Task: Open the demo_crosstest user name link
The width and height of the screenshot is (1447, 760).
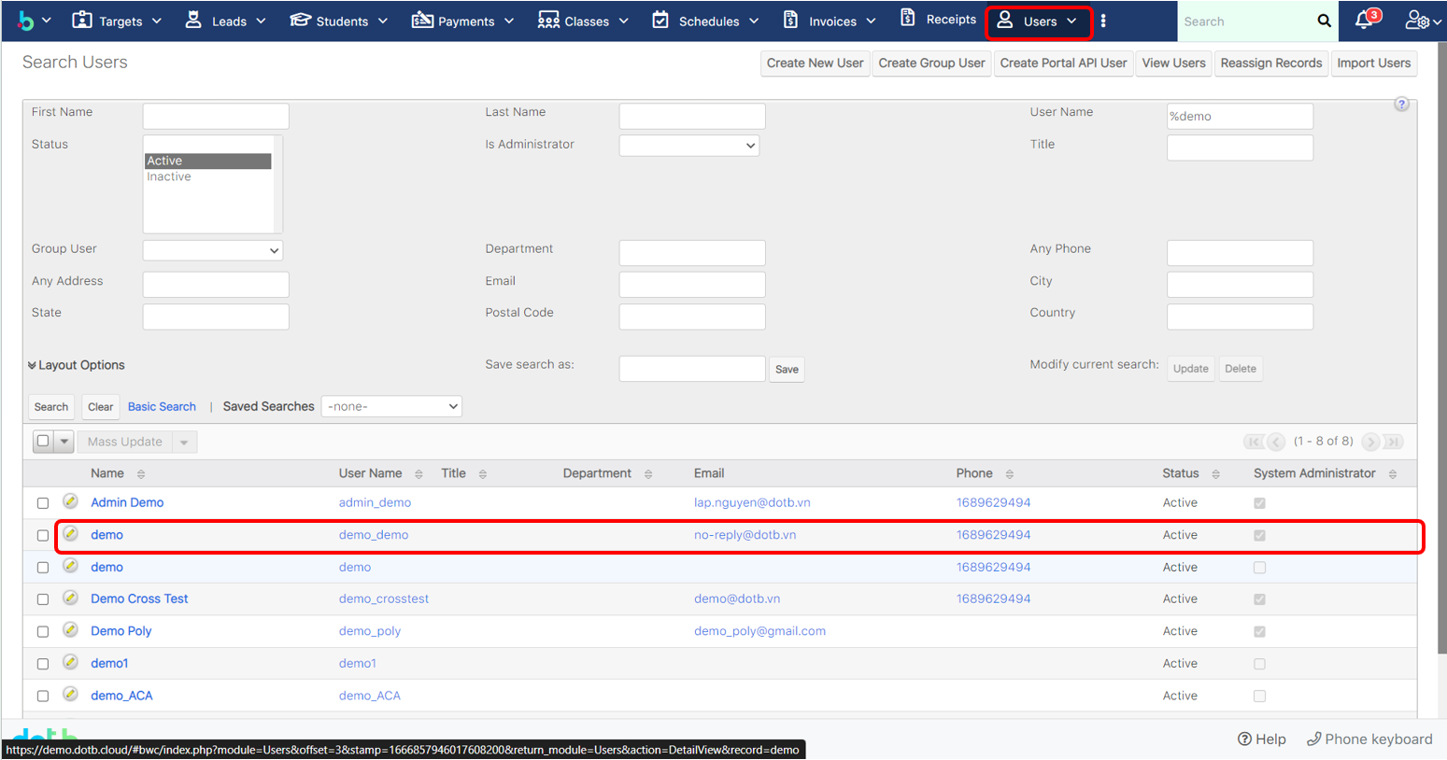Action: point(384,598)
